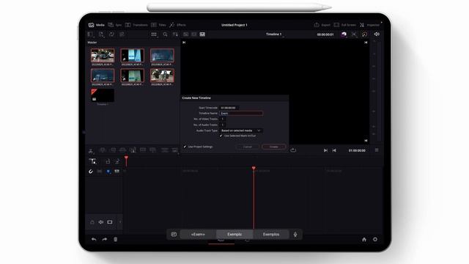Lock the timeline track
Image resolution: width=469 pixels, height=264 pixels.
click(92, 222)
